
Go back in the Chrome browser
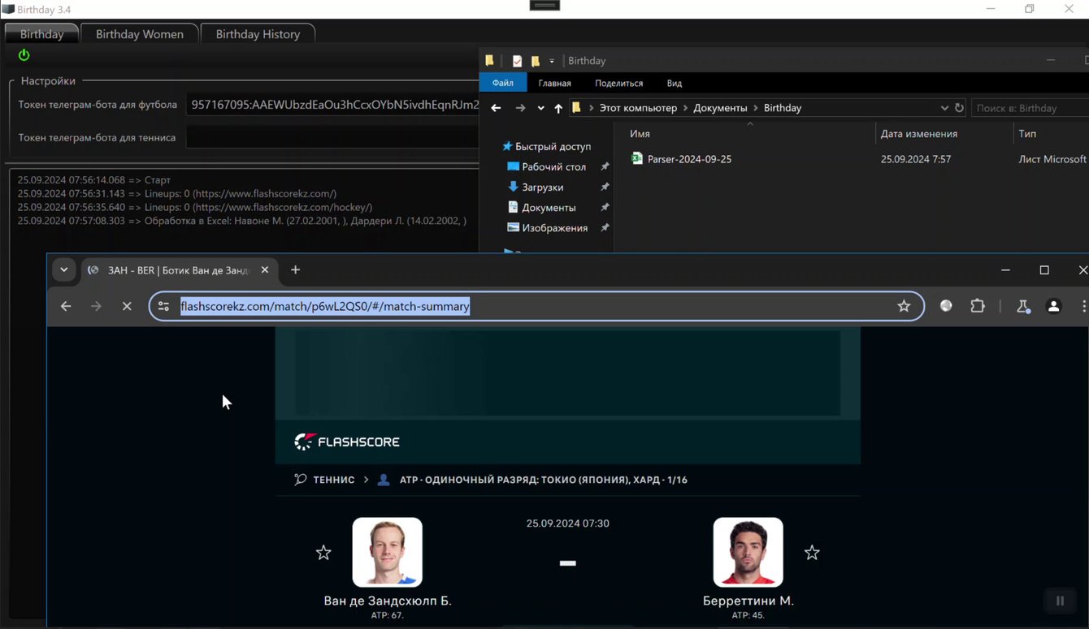coord(66,306)
